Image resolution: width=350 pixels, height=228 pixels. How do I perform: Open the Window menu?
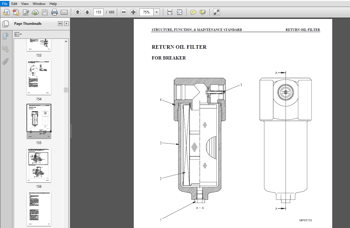click(39, 4)
